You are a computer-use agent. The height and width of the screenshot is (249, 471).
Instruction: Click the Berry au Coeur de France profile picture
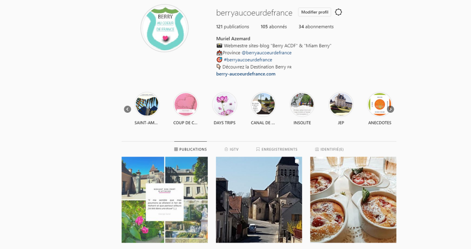coord(165,28)
